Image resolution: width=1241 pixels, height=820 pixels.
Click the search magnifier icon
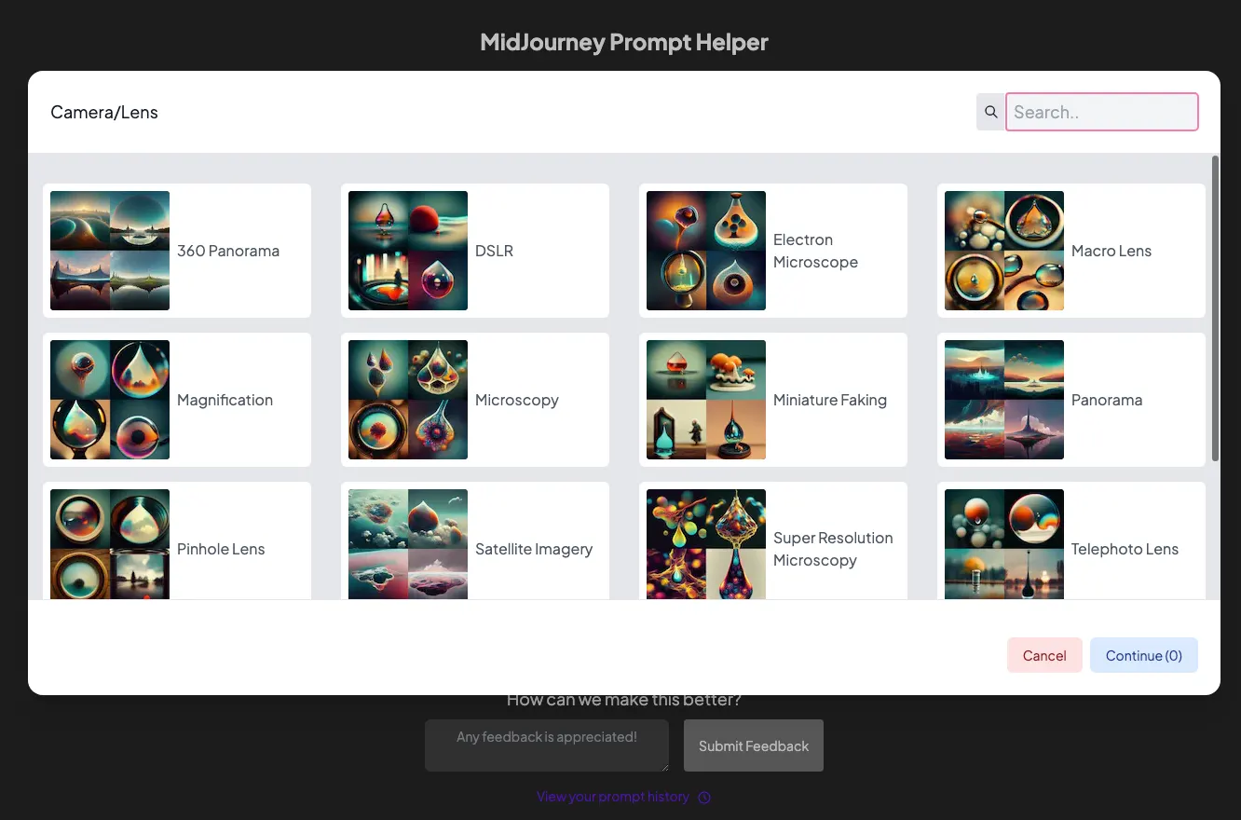(990, 112)
